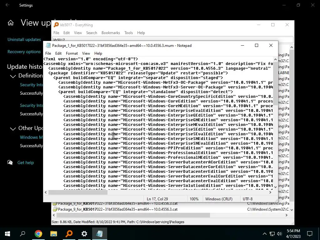Open Everything View menu
Viewport: 320px width, 240px height.
tap(78, 32)
